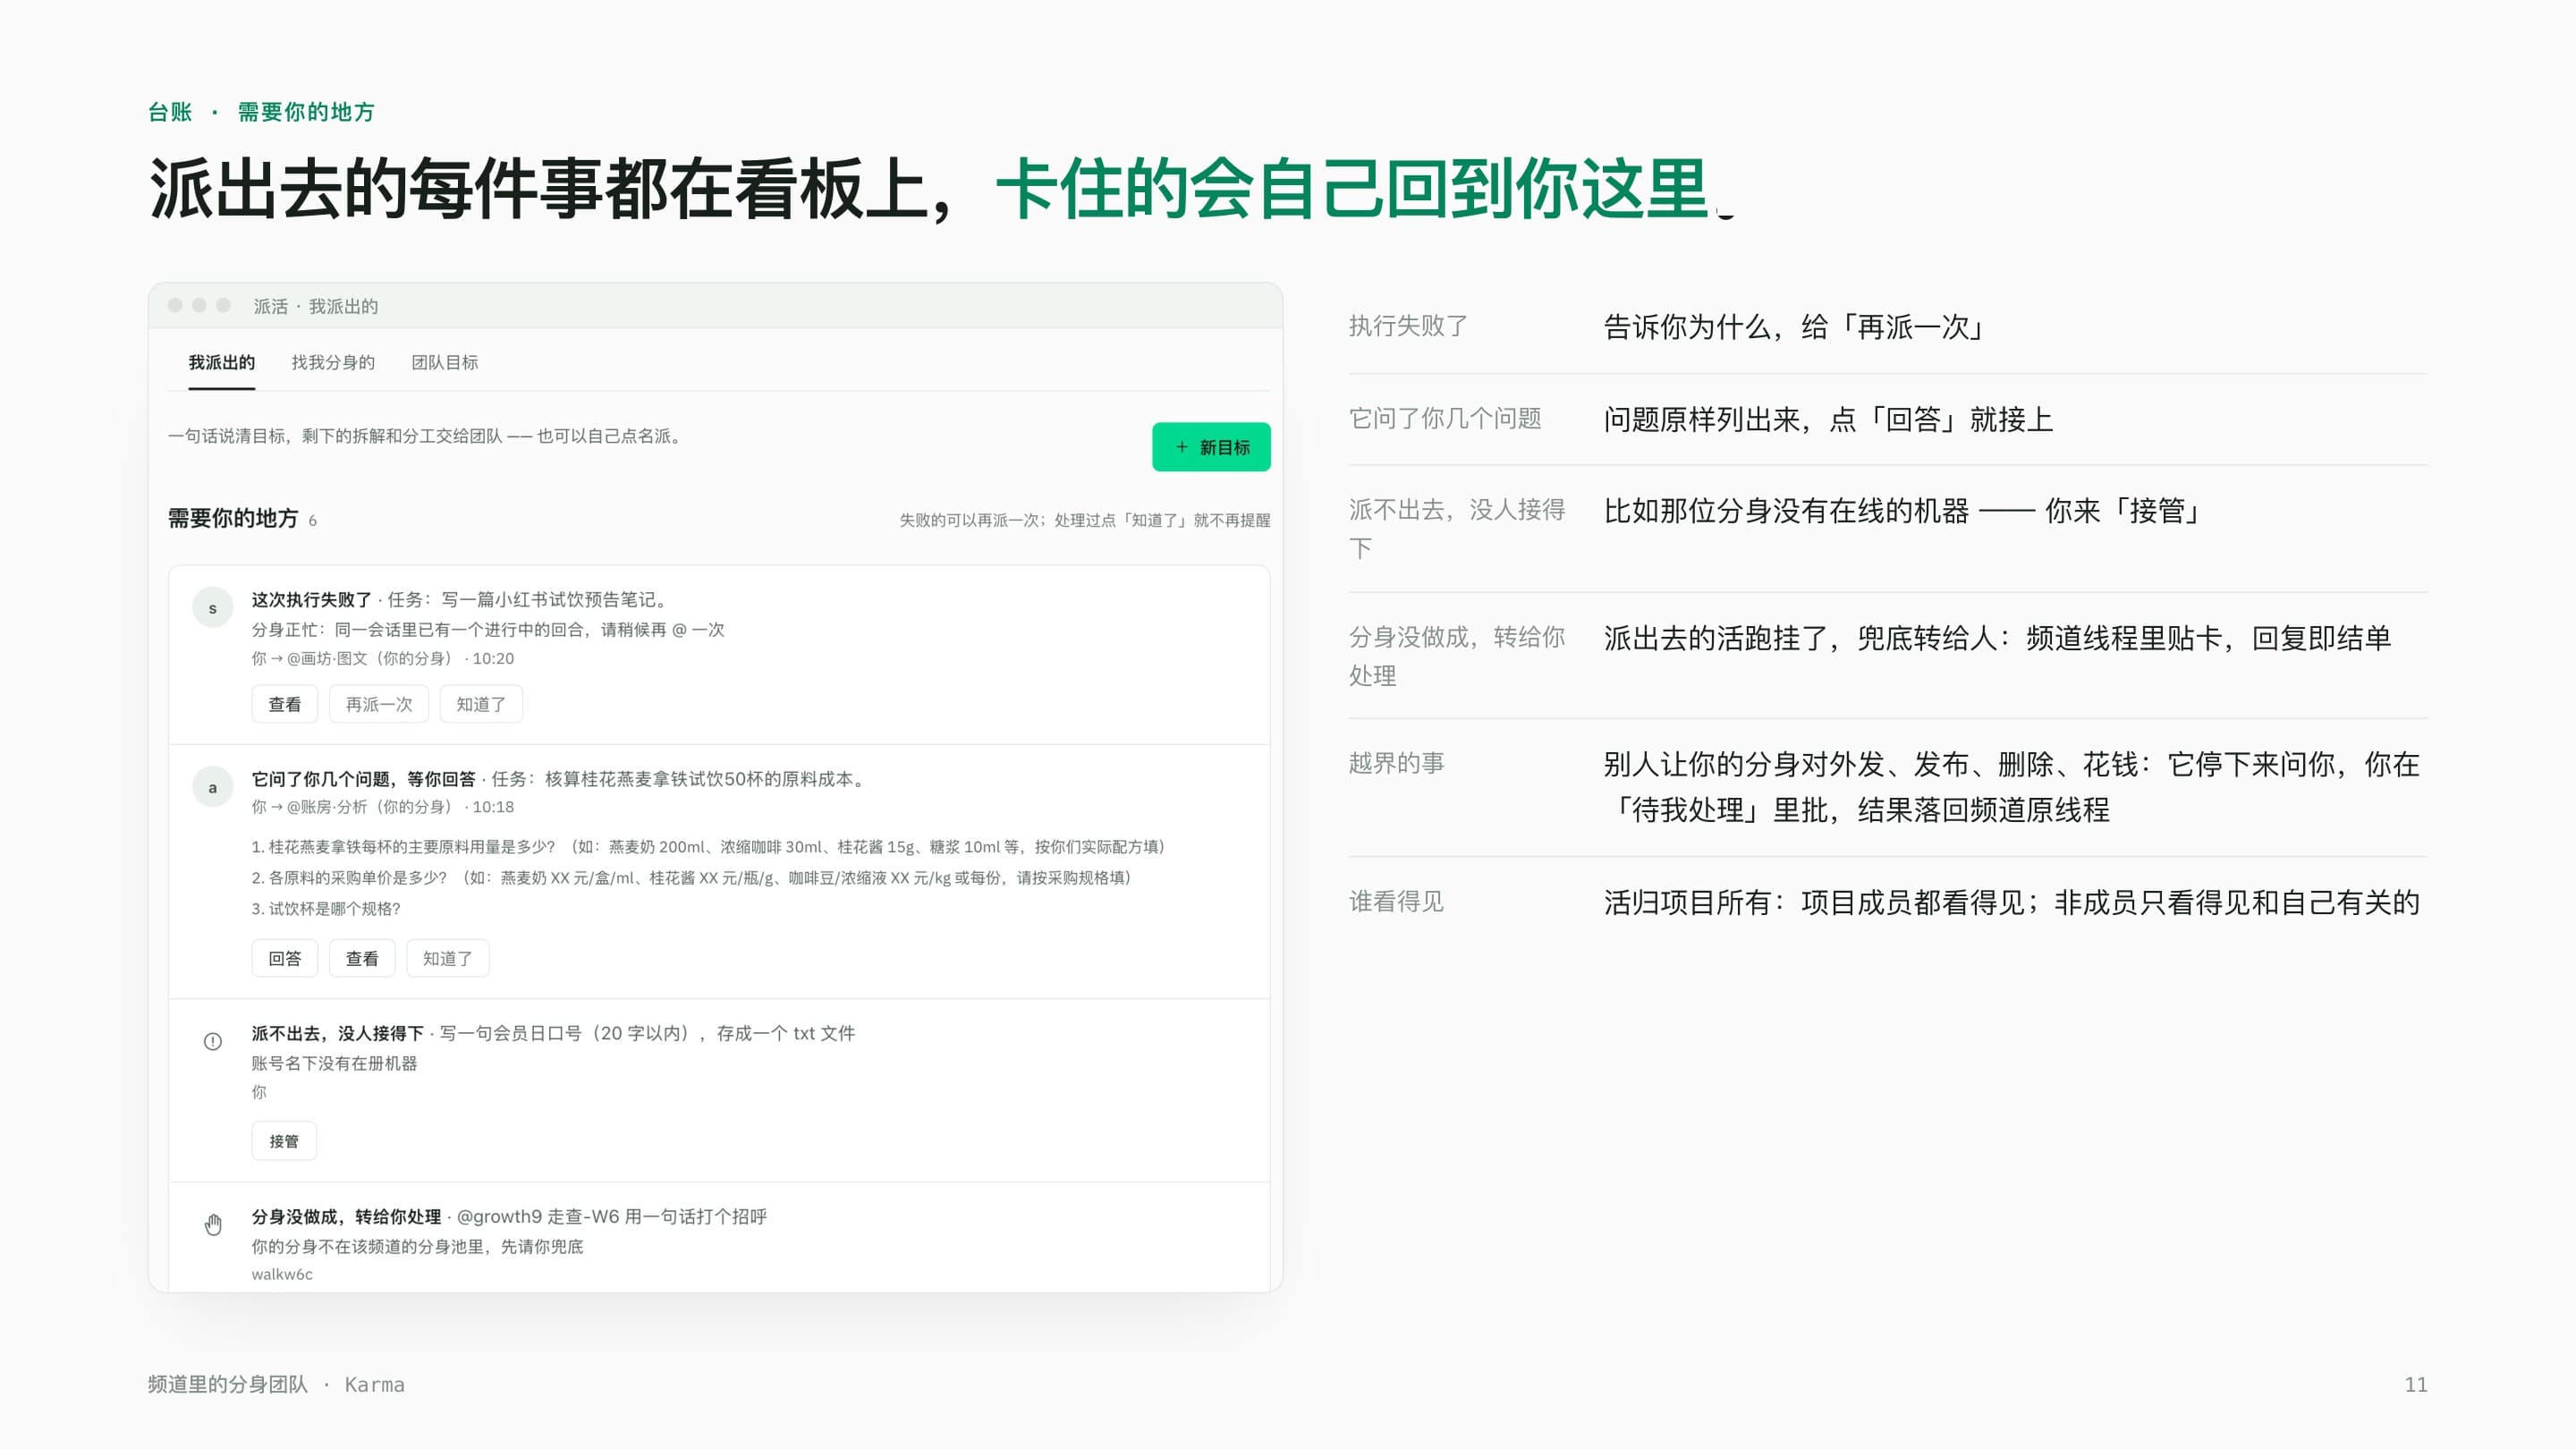Click the footer text 频道里的分身团队 · Karma

pos(276,1384)
